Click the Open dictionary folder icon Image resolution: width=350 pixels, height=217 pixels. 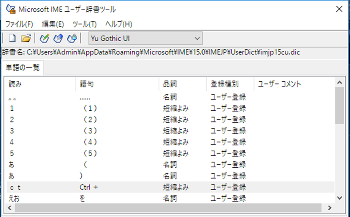point(26,38)
